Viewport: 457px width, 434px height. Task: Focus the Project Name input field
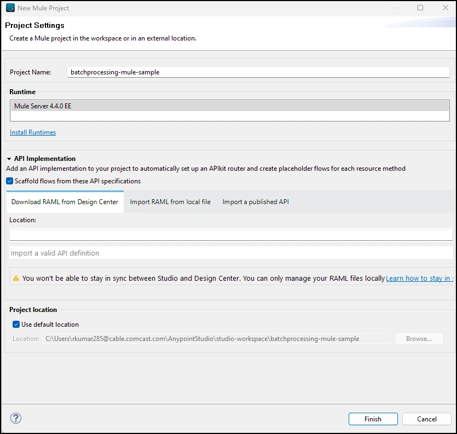pyautogui.click(x=258, y=72)
